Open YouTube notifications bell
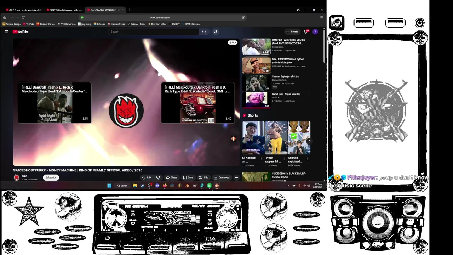The height and width of the screenshot is (255, 453). pos(306,32)
